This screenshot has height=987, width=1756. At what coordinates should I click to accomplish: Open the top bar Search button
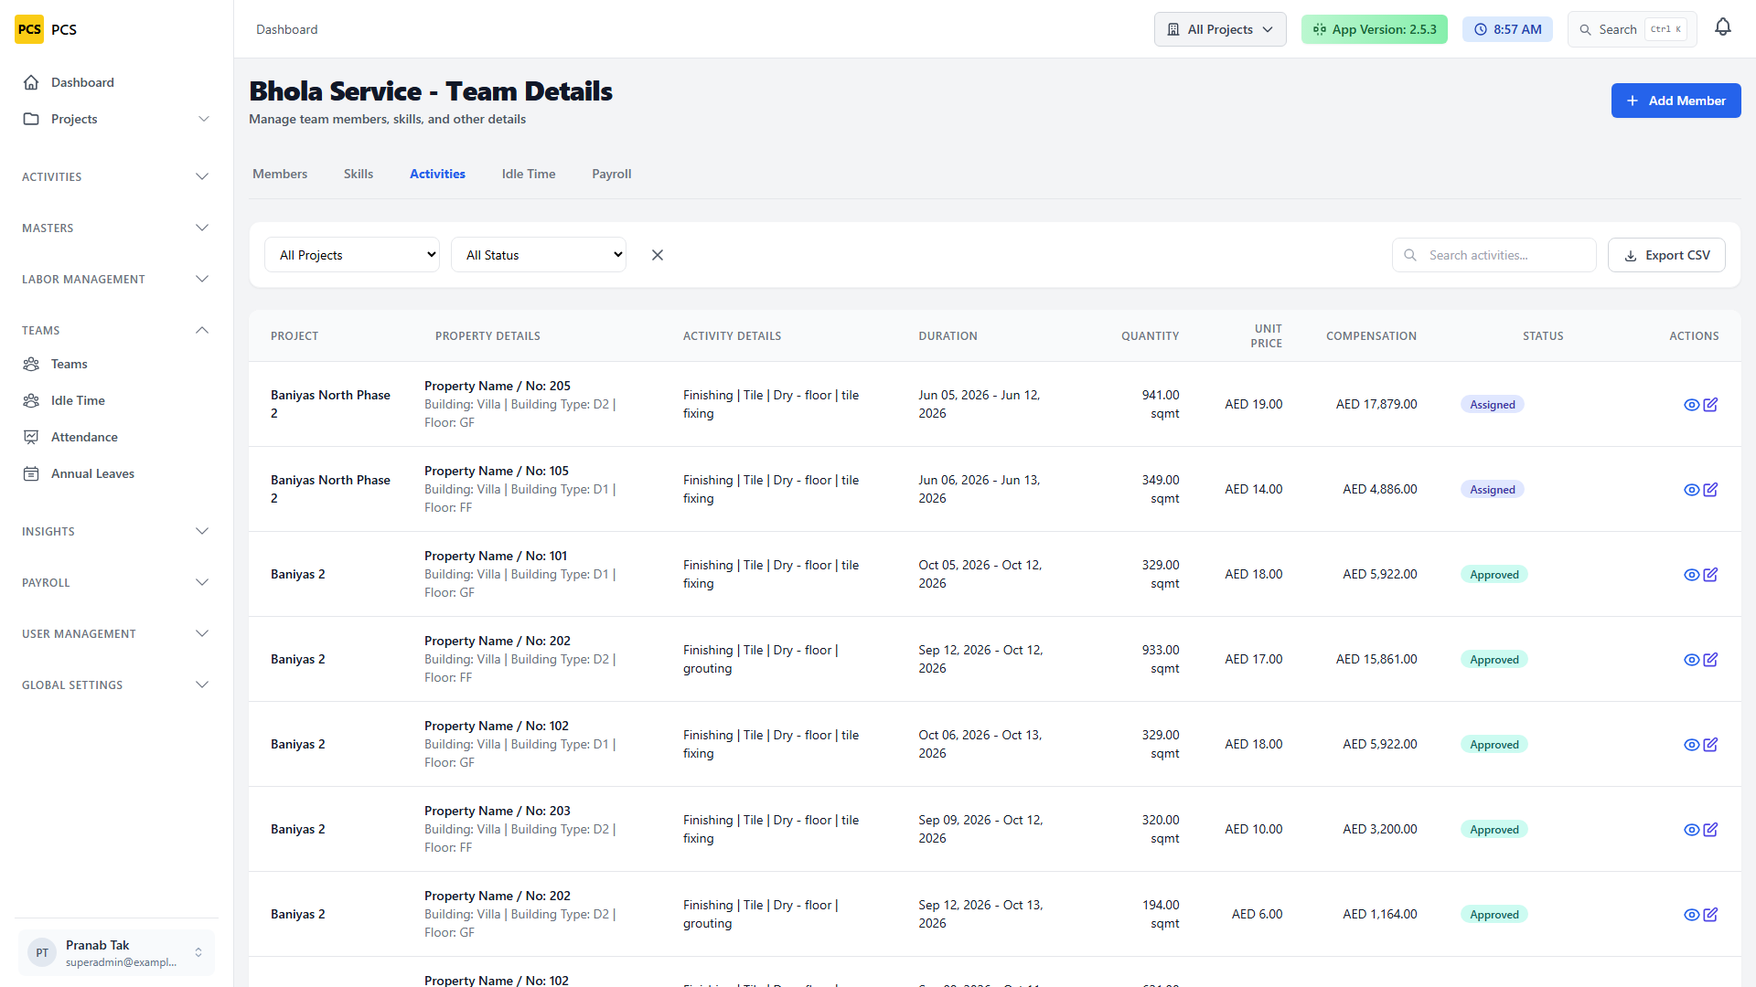pyautogui.click(x=1632, y=29)
